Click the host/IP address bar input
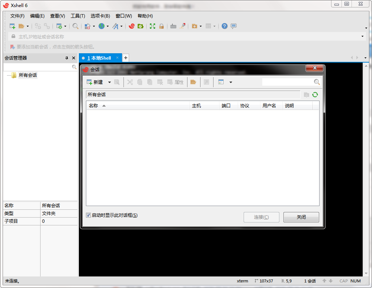 [187, 37]
